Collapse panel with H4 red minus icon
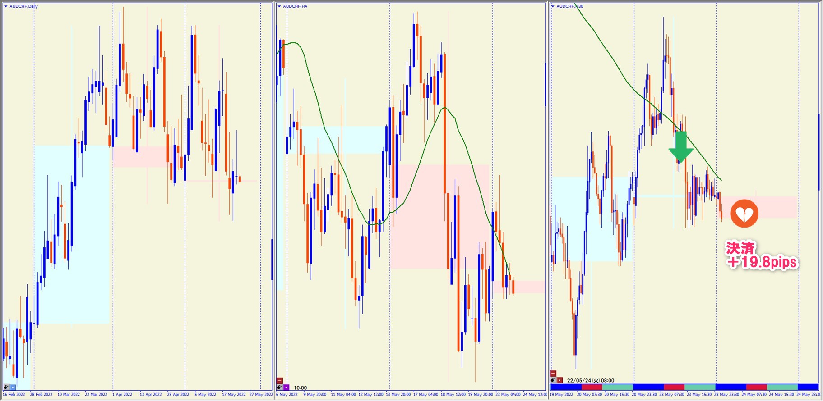Image resolution: width=823 pixels, height=401 pixels. (x=280, y=381)
